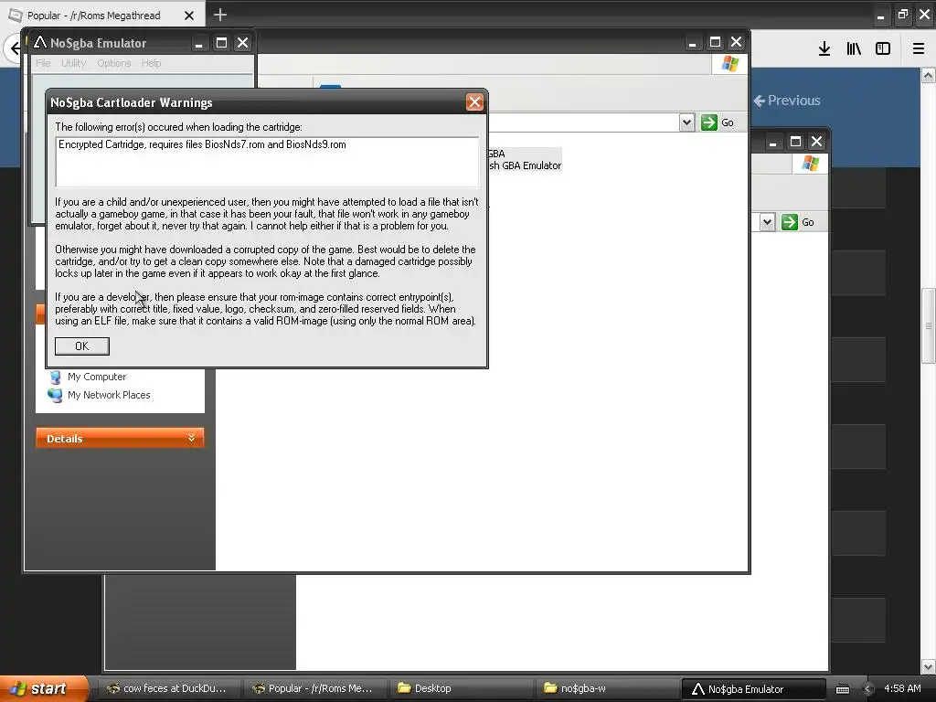This screenshot has height=702, width=936.
Task: Click the Windows logo in the front explorer window
Action: coord(729,64)
